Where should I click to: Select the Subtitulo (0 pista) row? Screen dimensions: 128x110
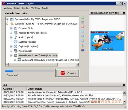(x=27, y=42)
